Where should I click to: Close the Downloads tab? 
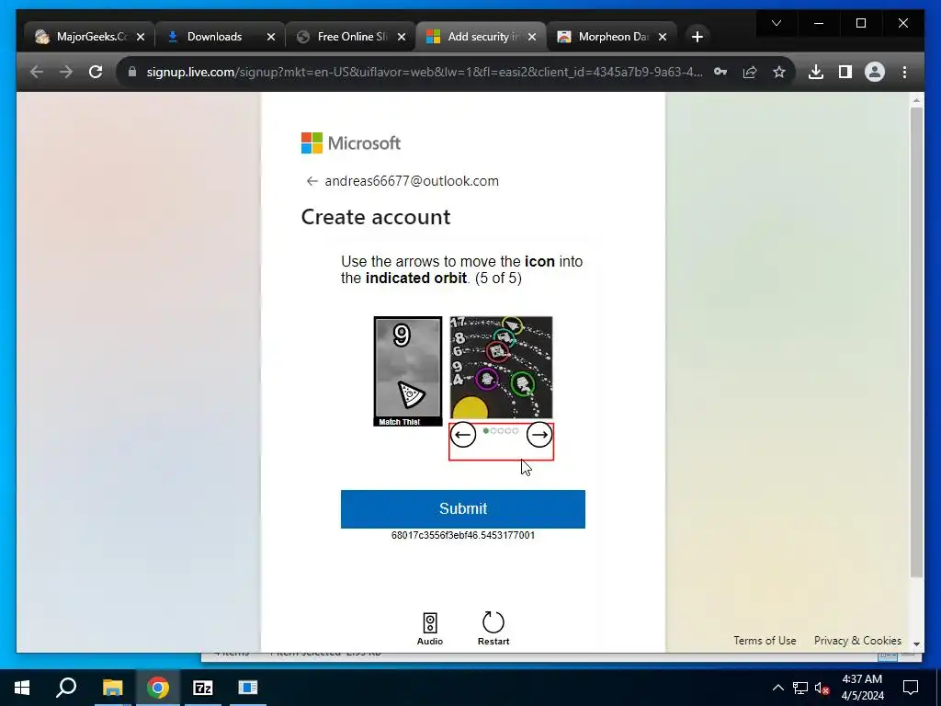(271, 37)
